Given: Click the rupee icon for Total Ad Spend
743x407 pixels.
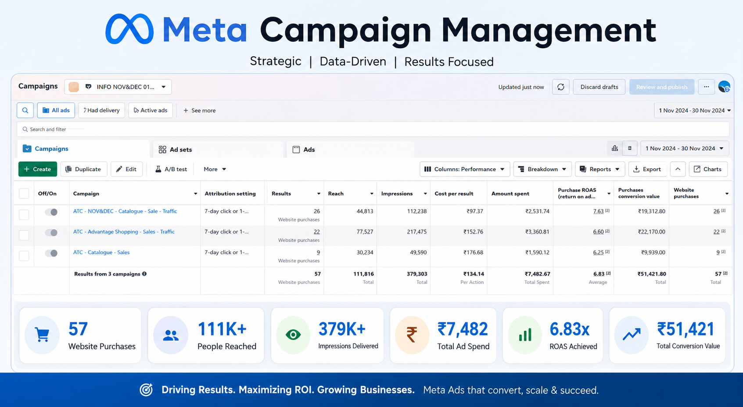Looking at the screenshot, I should (x=412, y=335).
